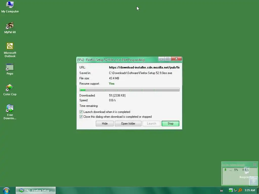This screenshot has width=259, height=194.
Task: Click the 43.4 MB file size value
Action: 114,78
